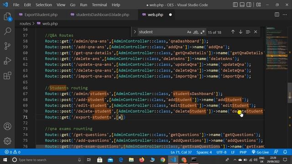292x164 pixels.
Task: Open the File menu
Action: tap(16, 5)
